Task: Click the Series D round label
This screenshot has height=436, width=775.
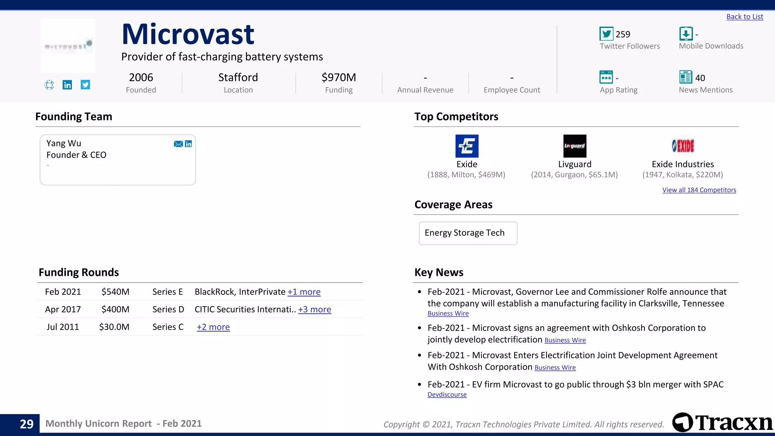Action: [x=168, y=310]
